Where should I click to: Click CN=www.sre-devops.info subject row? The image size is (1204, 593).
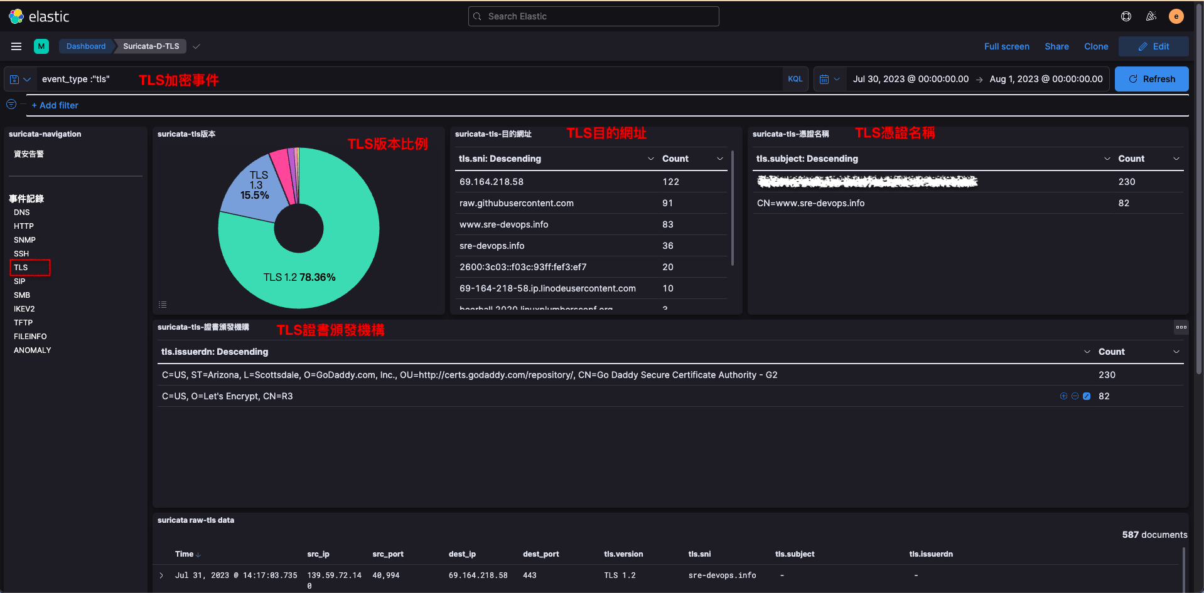click(x=968, y=203)
